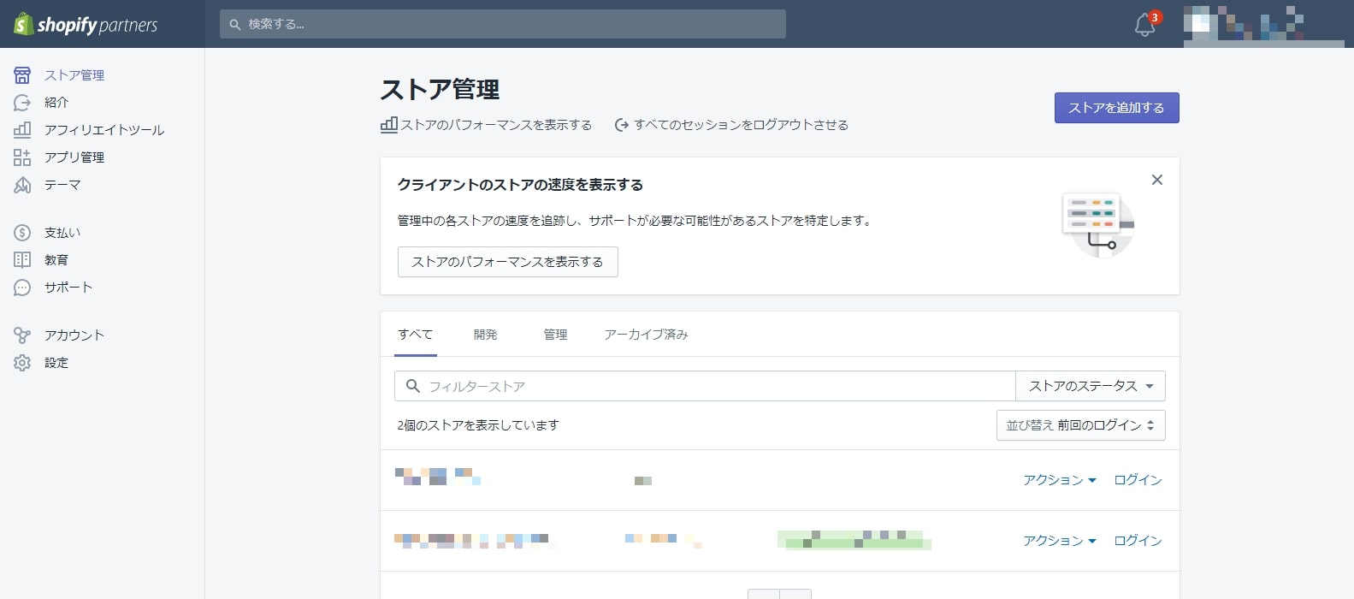
Task: Expand アクション menu for the first store
Action: tap(1059, 480)
